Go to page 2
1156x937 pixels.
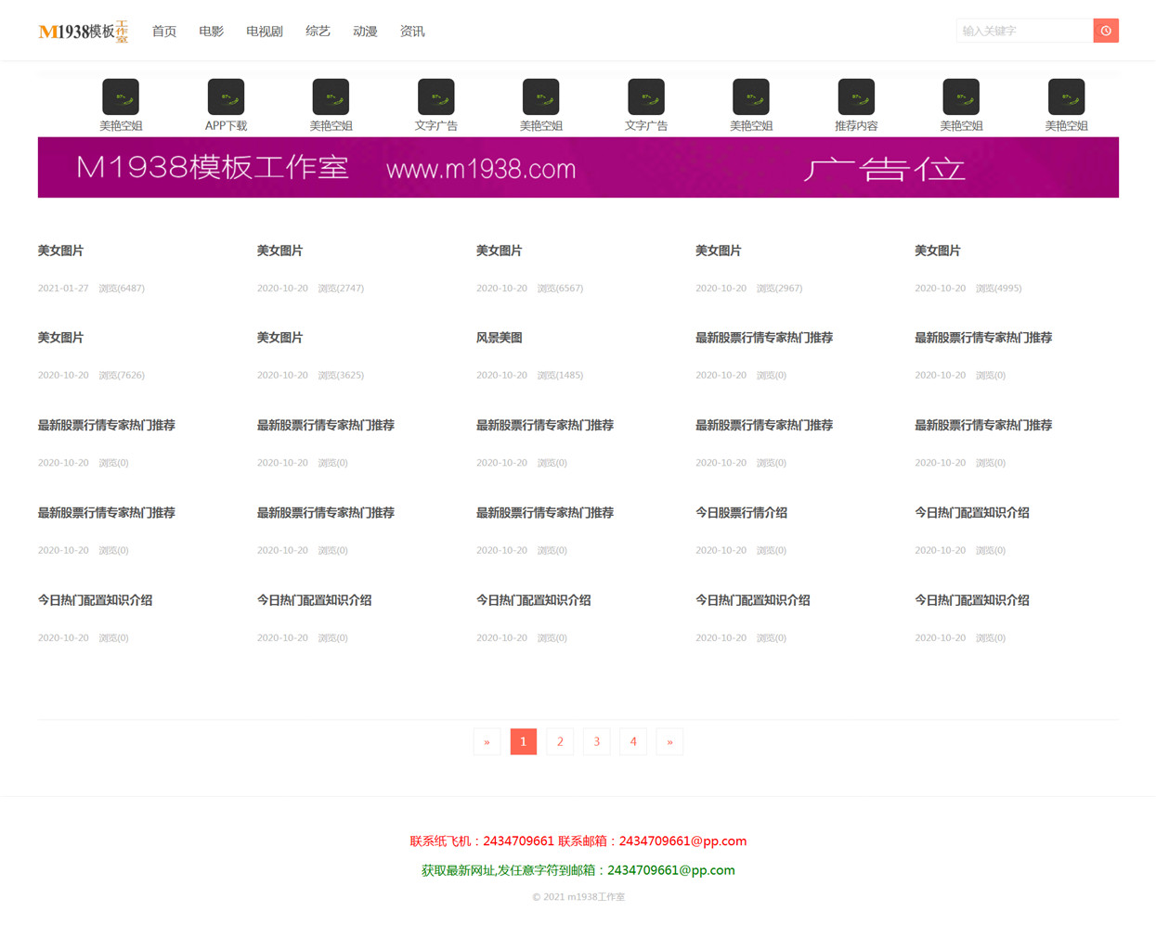pos(560,741)
